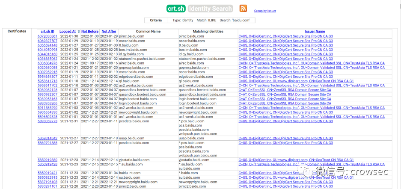Click the Group by Issuer link
The height and width of the screenshot is (189, 401).
click(265, 11)
